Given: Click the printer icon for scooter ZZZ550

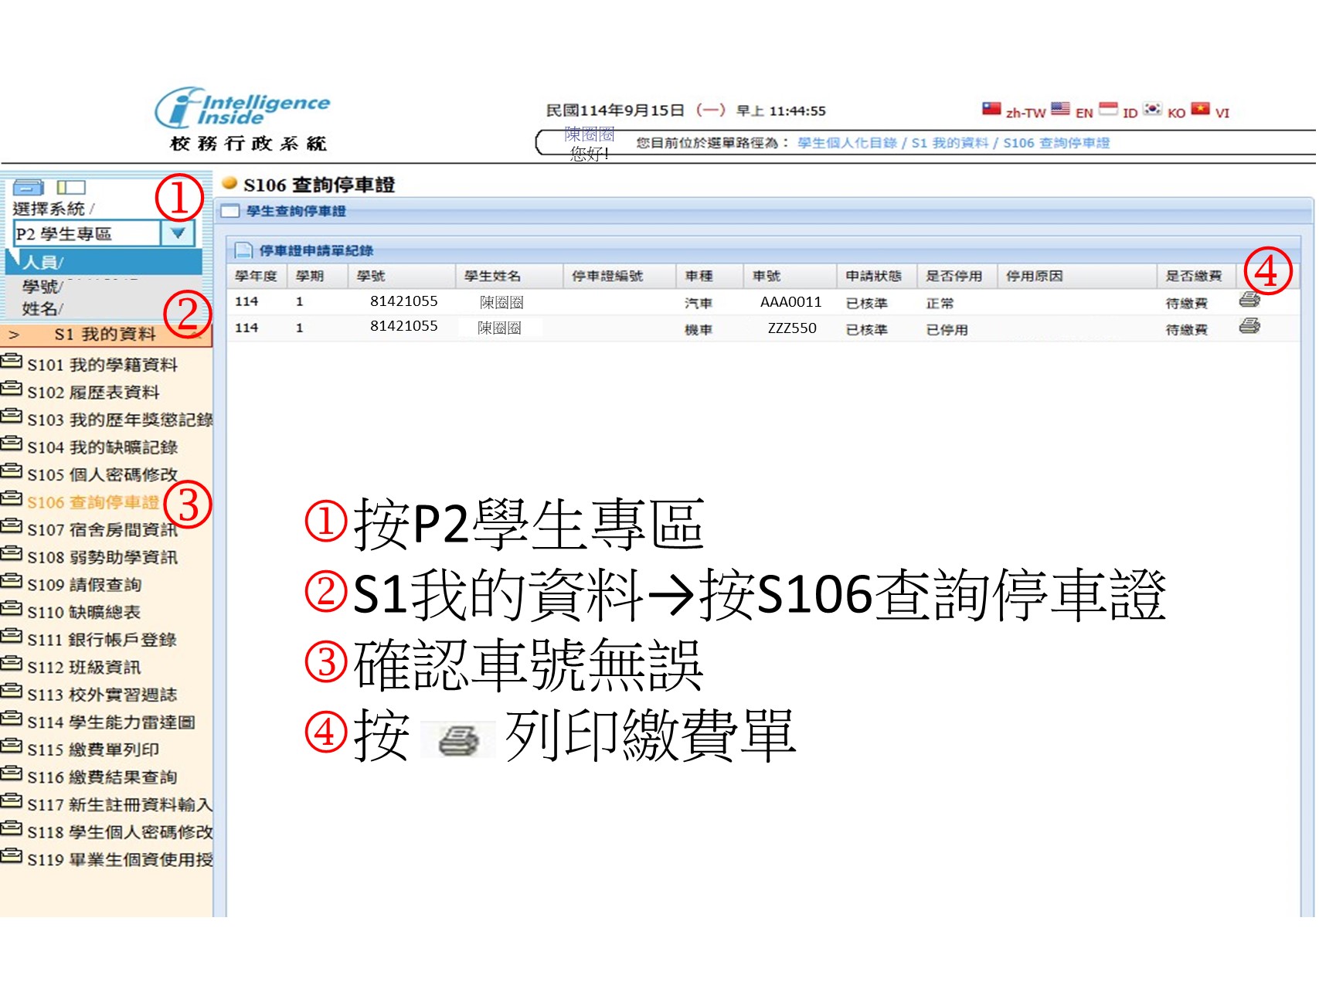Looking at the screenshot, I should tap(1249, 327).
